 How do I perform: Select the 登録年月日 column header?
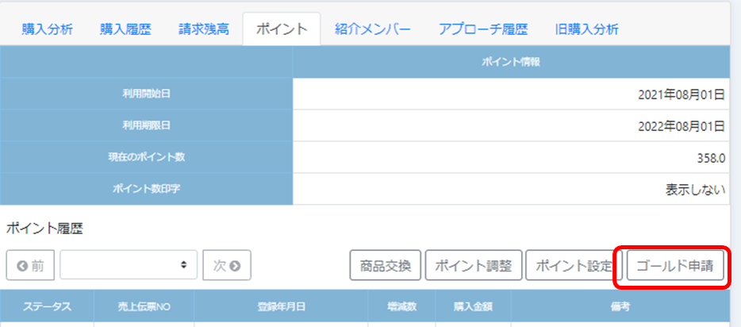[x=281, y=306]
